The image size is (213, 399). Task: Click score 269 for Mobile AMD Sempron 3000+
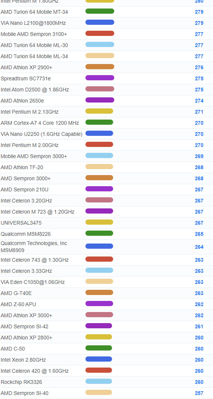coord(199,156)
